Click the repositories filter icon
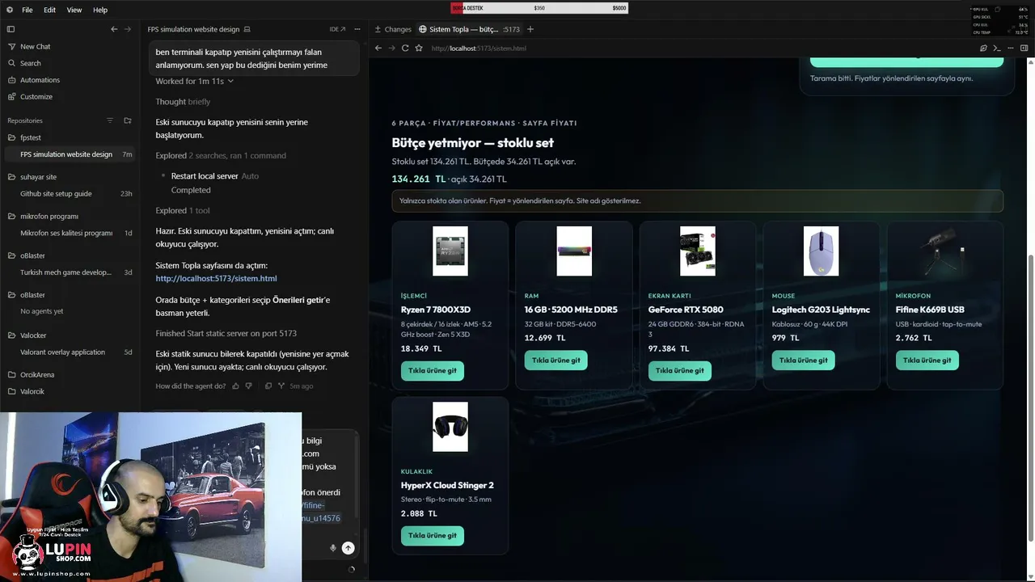This screenshot has height=582, width=1035. pyautogui.click(x=110, y=120)
